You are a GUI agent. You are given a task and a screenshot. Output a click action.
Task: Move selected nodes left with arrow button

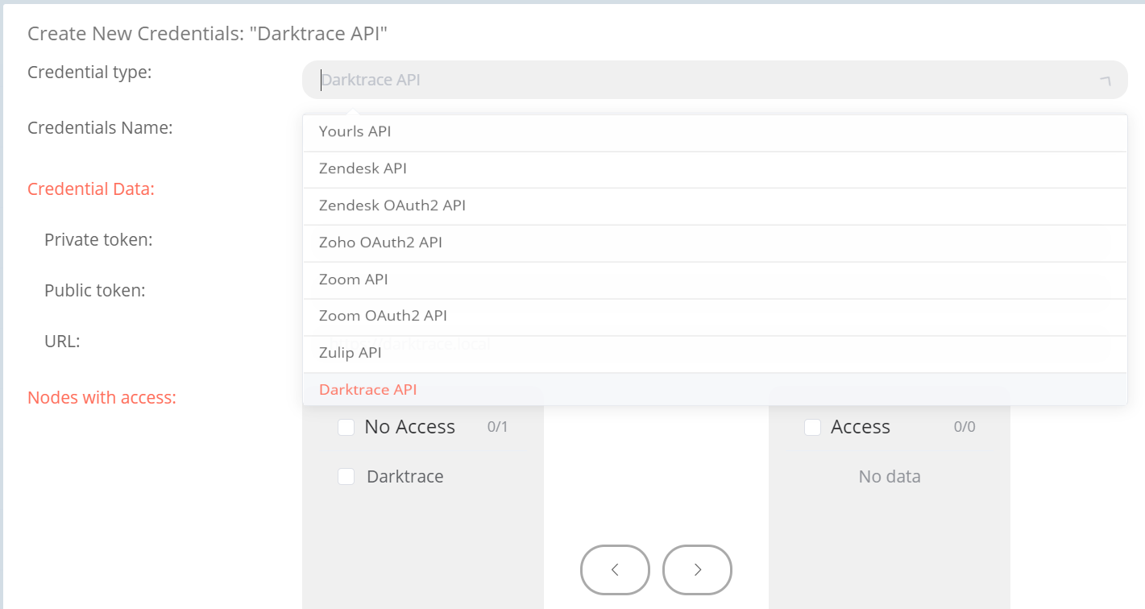615,570
